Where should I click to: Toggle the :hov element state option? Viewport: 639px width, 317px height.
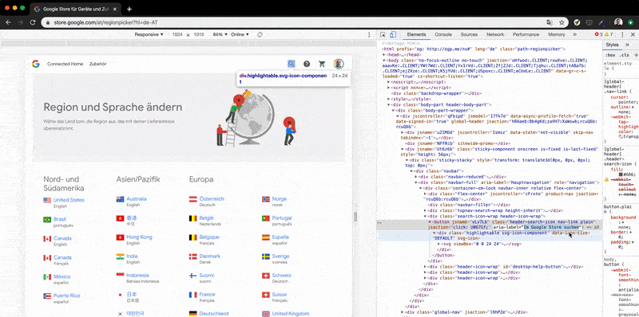click(x=610, y=55)
